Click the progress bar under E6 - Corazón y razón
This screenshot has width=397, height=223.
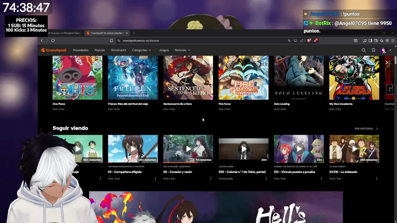pyautogui.click(x=188, y=163)
